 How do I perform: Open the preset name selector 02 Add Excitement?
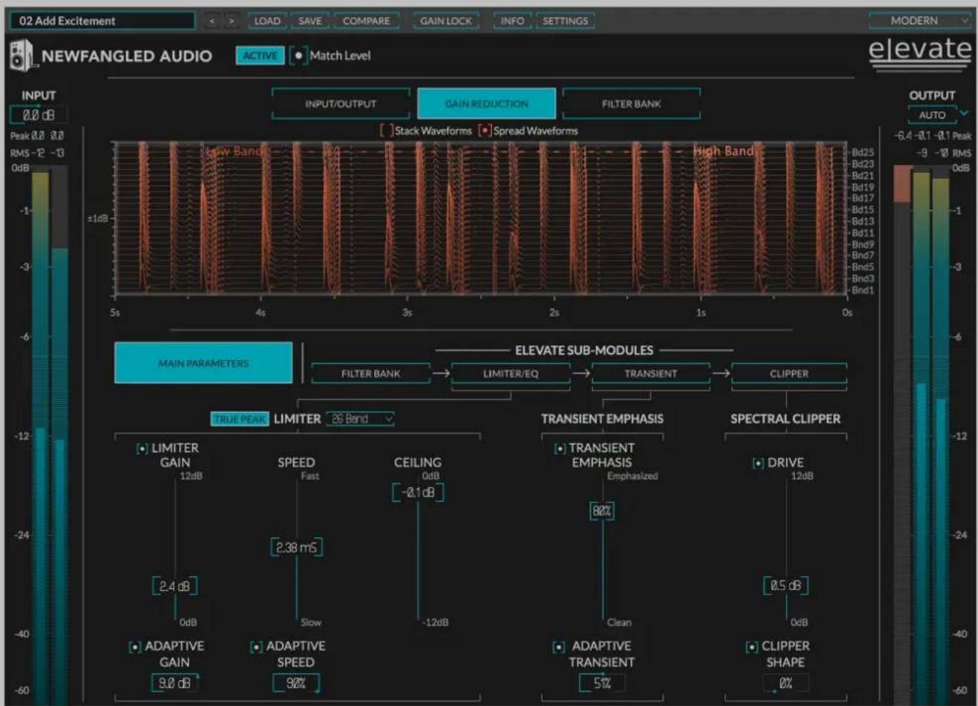102,21
